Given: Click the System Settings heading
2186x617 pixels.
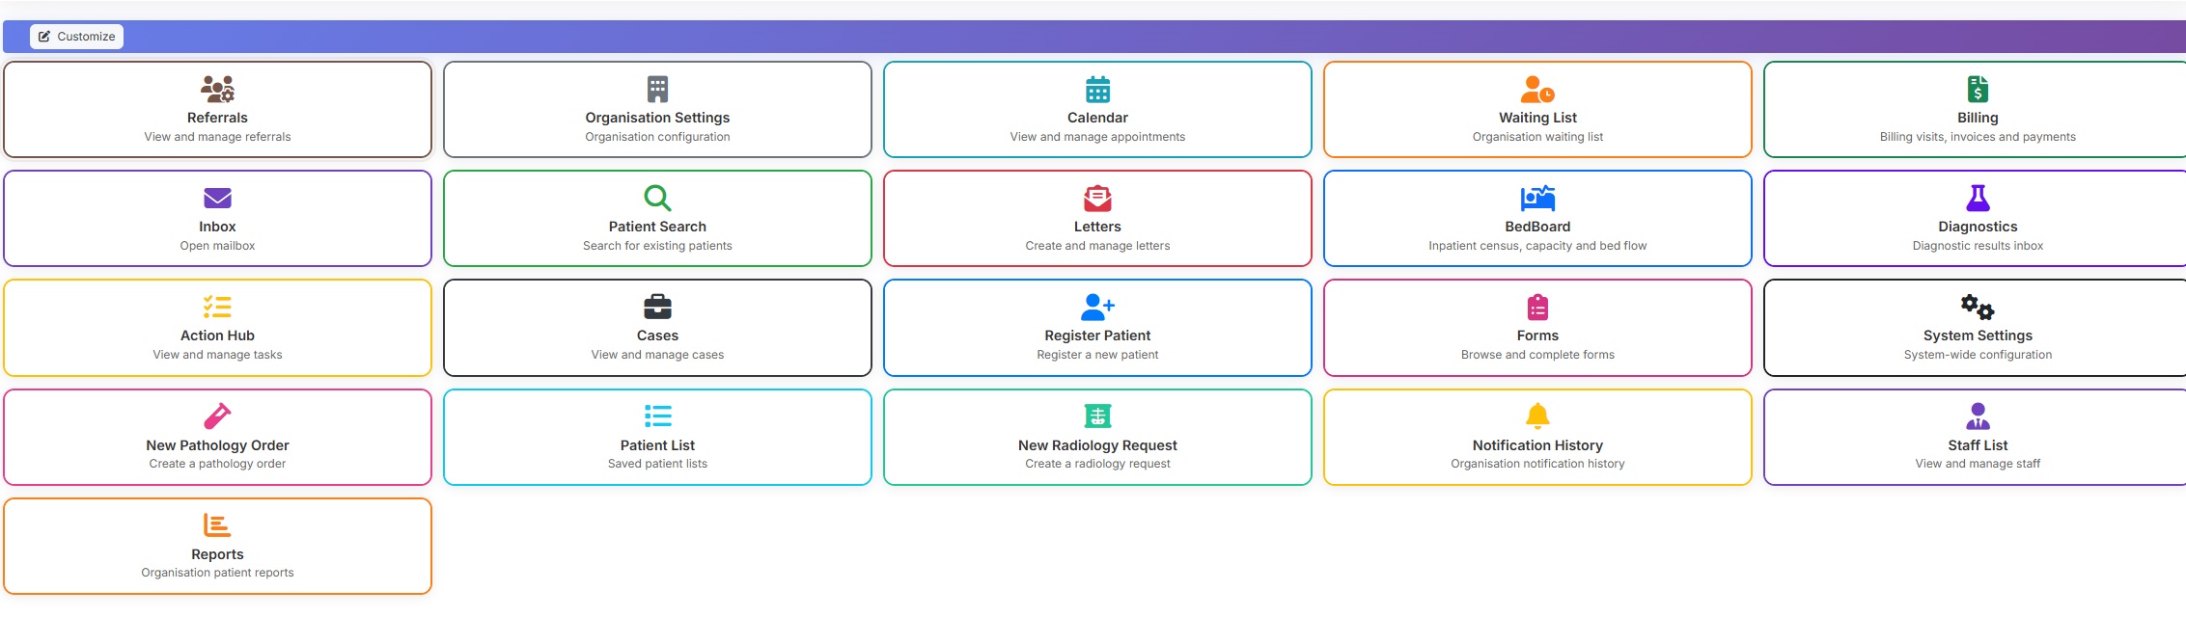Looking at the screenshot, I should (x=1978, y=335).
